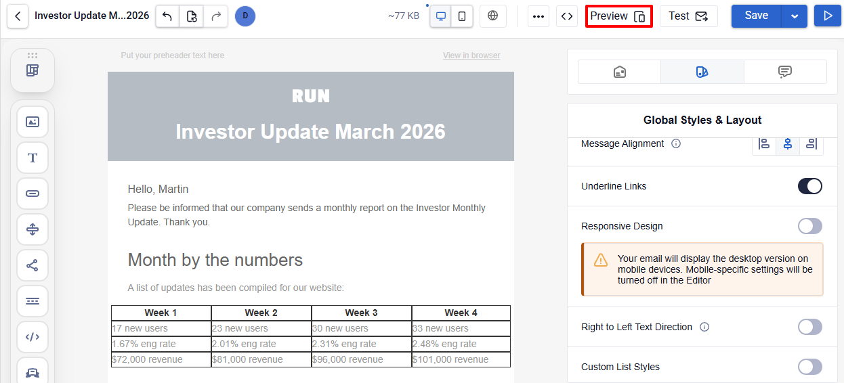Open the structures and modules panel
This screenshot has width=844, height=383.
click(x=33, y=70)
